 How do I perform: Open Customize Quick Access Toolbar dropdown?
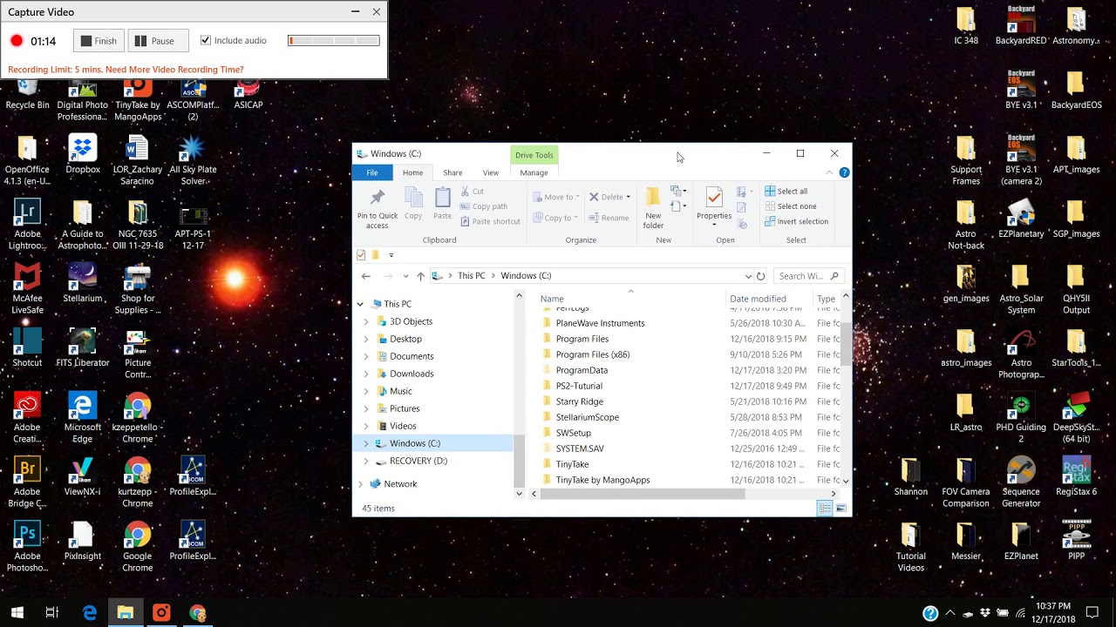point(391,255)
